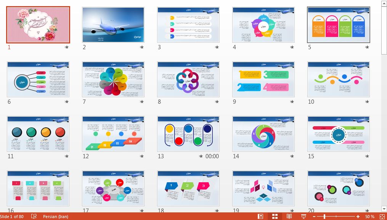Switch to Normal view in status bar
This screenshot has height=220, width=387.
point(261,217)
